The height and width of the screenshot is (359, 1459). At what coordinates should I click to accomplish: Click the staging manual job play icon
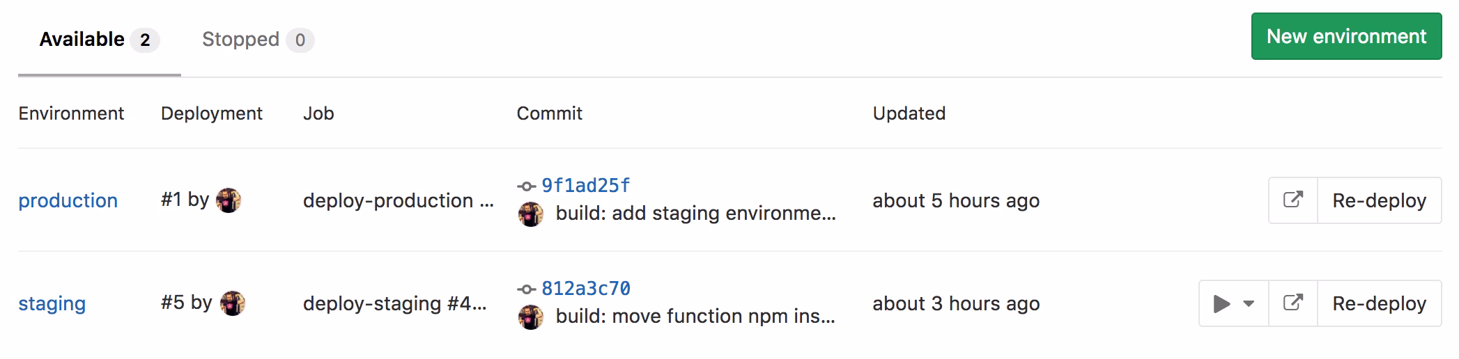[x=1221, y=303]
